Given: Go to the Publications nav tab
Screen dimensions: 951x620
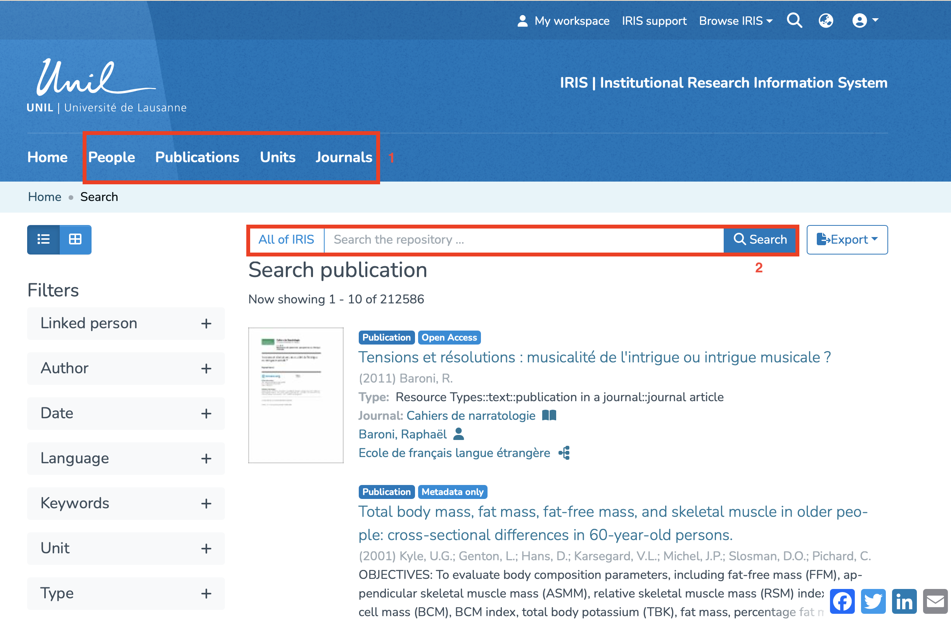Looking at the screenshot, I should click(x=197, y=157).
